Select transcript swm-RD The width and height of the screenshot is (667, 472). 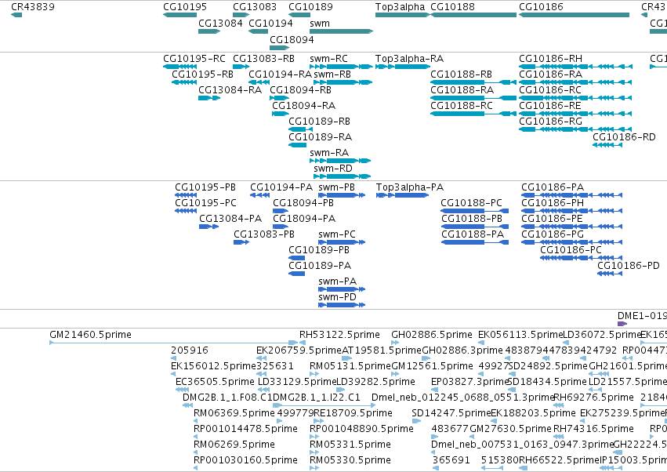pos(343,176)
